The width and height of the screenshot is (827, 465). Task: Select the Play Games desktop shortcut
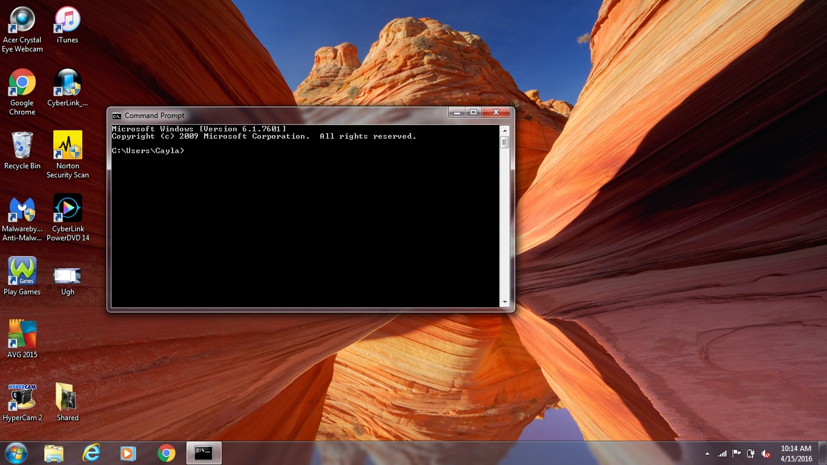point(22,277)
